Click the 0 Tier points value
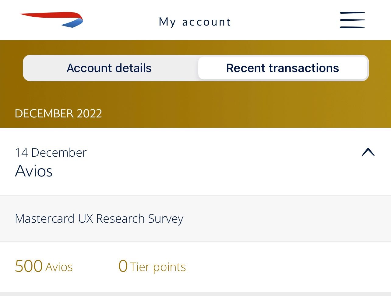 (x=152, y=266)
